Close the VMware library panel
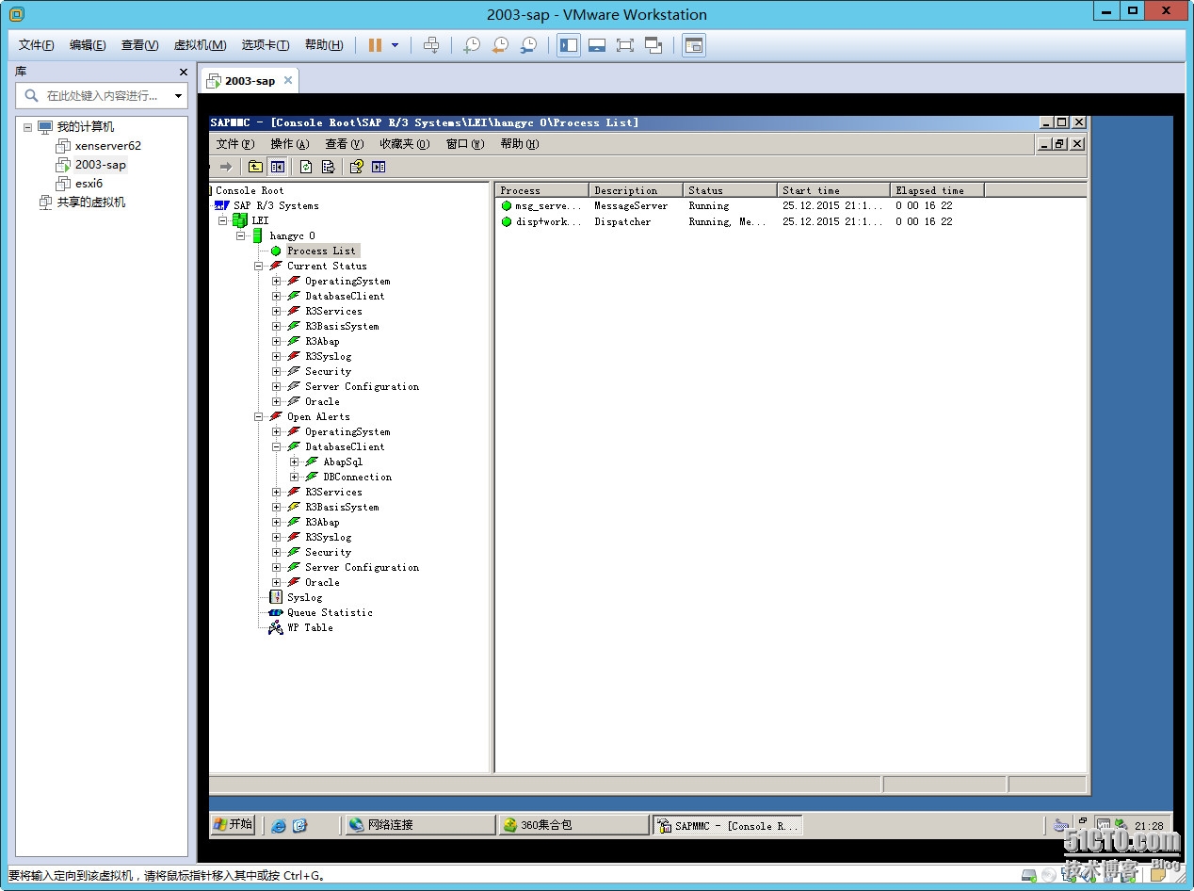The width and height of the screenshot is (1194, 891). click(184, 72)
